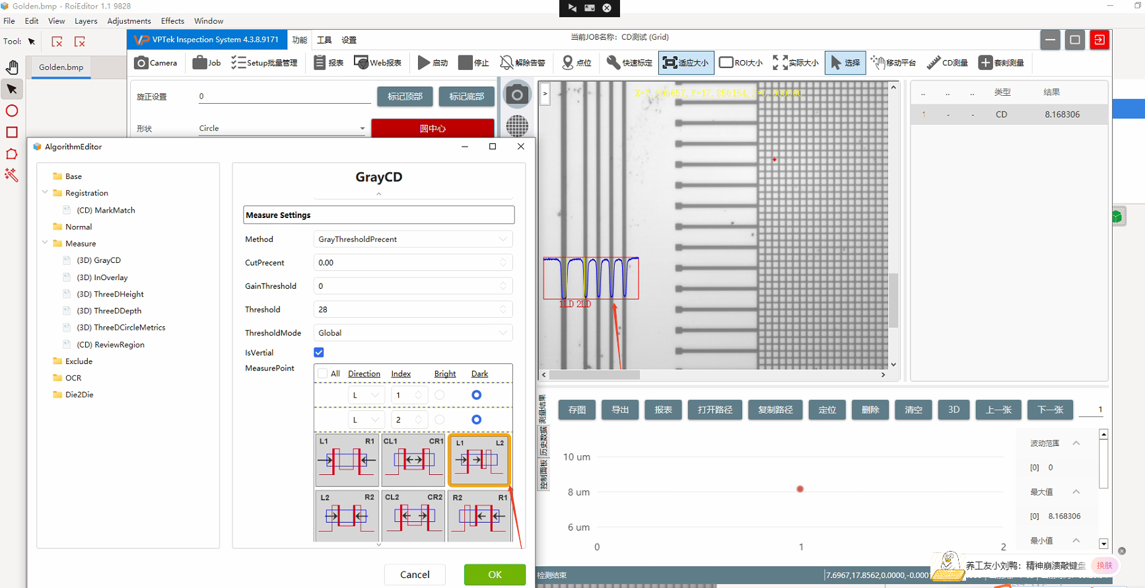Click 套刻测量 overlay measure toolbar item
The height and width of the screenshot is (588, 1145).
coord(1001,63)
